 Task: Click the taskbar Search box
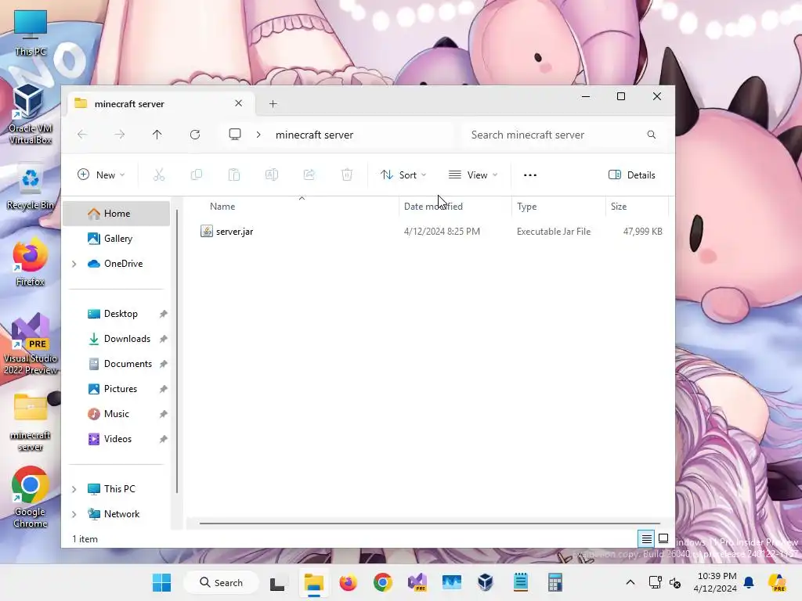tap(221, 582)
